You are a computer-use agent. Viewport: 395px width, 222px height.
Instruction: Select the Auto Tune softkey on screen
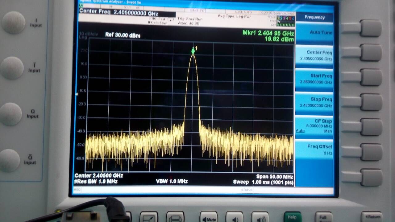[314, 33]
